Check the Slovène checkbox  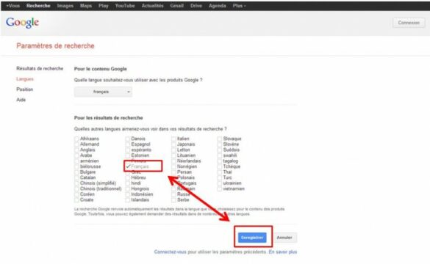pos(219,144)
